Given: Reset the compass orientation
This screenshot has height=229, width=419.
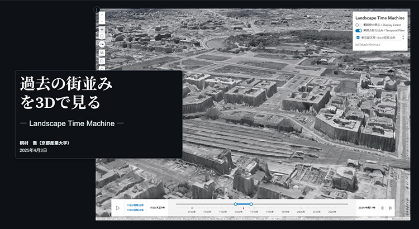Looking at the screenshot, I should tap(102, 44).
